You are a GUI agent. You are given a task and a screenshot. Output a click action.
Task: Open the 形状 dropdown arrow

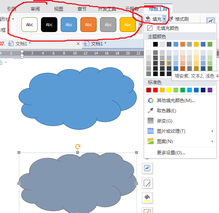pyautogui.click(x=13, y=19)
